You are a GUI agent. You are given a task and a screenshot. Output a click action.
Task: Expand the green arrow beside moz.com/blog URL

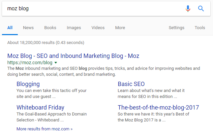[56, 63]
